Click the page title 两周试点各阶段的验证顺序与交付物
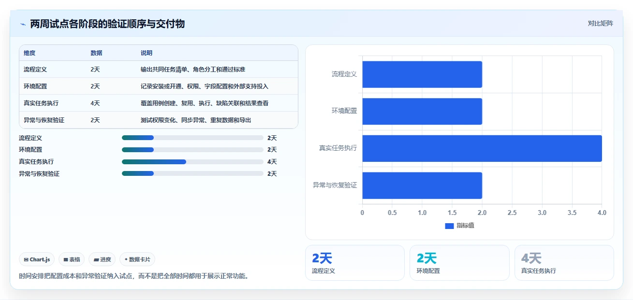Image resolution: width=633 pixels, height=300 pixels. (107, 24)
